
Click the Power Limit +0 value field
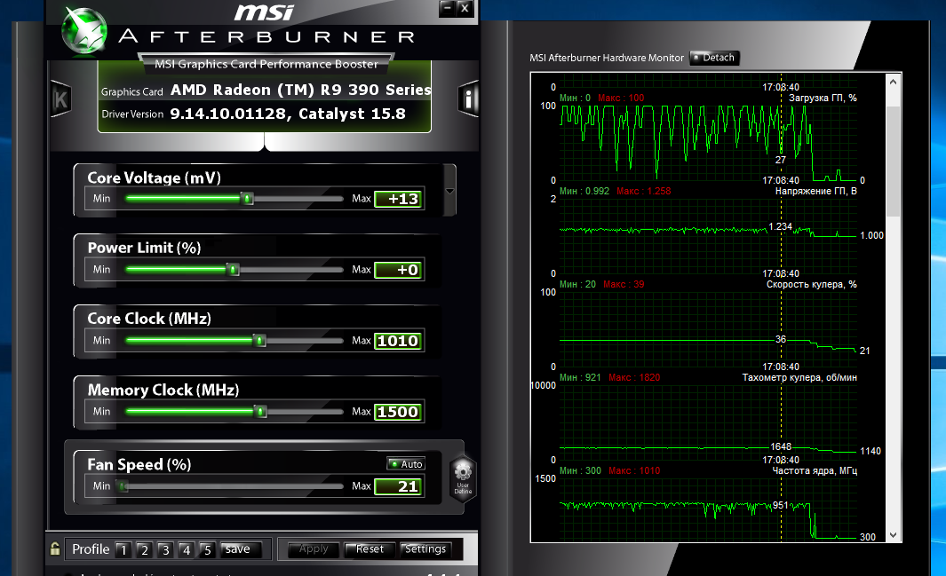click(x=398, y=270)
